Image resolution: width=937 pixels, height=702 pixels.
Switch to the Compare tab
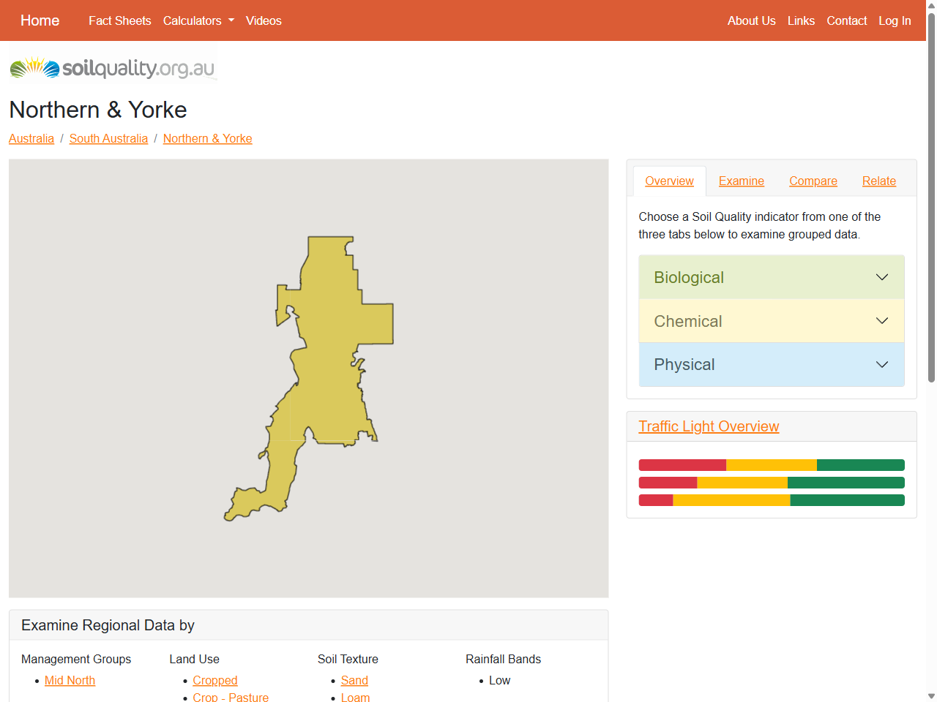pyautogui.click(x=813, y=181)
